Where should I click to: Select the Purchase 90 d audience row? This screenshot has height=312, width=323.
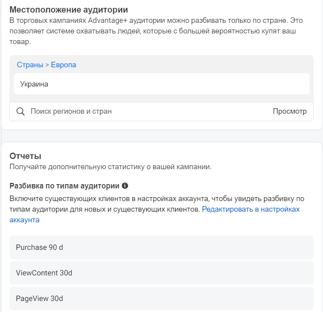coord(161,247)
